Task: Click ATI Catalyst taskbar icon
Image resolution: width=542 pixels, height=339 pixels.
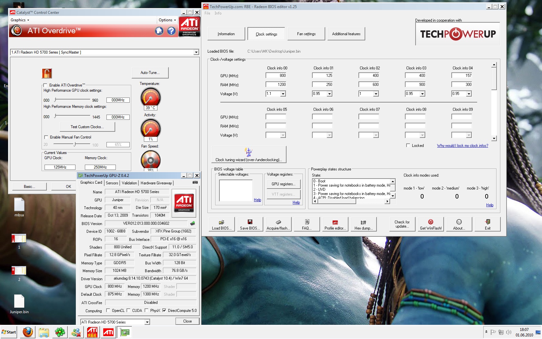Action: (108, 332)
